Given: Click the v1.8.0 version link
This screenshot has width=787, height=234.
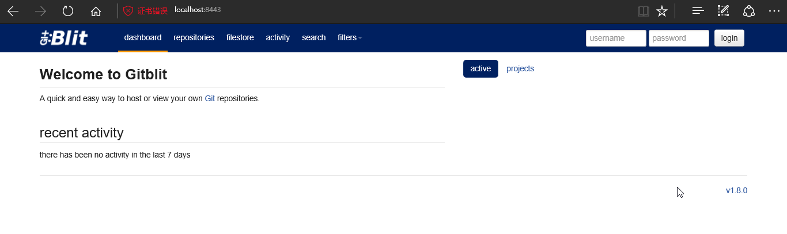Looking at the screenshot, I should 736,190.
